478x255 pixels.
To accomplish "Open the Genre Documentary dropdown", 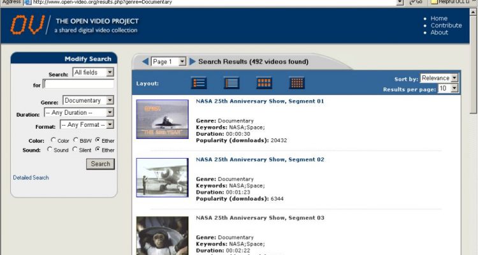I will click(x=88, y=100).
